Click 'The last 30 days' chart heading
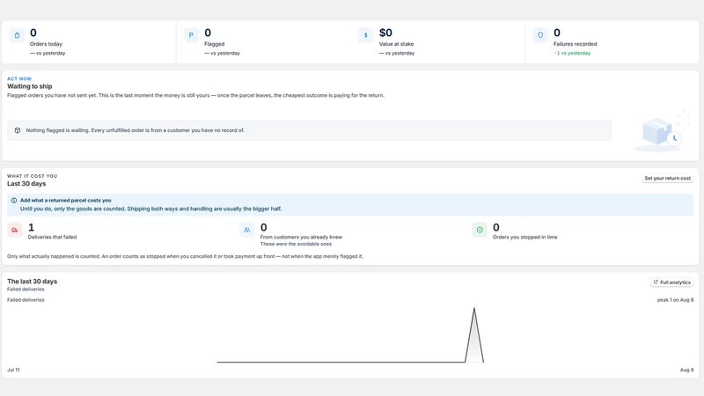The height and width of the screenshot is (396, 704). point(33,282)
